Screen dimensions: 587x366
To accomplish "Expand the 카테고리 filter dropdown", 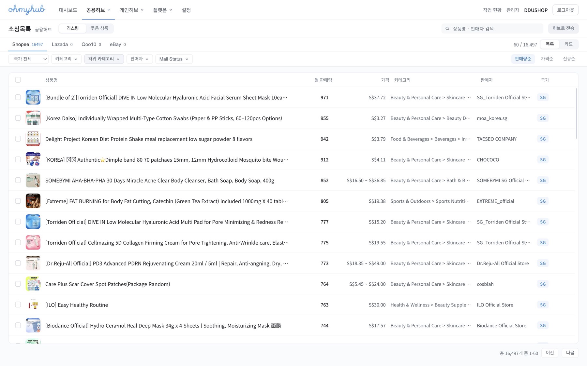I will click(x=66, y=59).
